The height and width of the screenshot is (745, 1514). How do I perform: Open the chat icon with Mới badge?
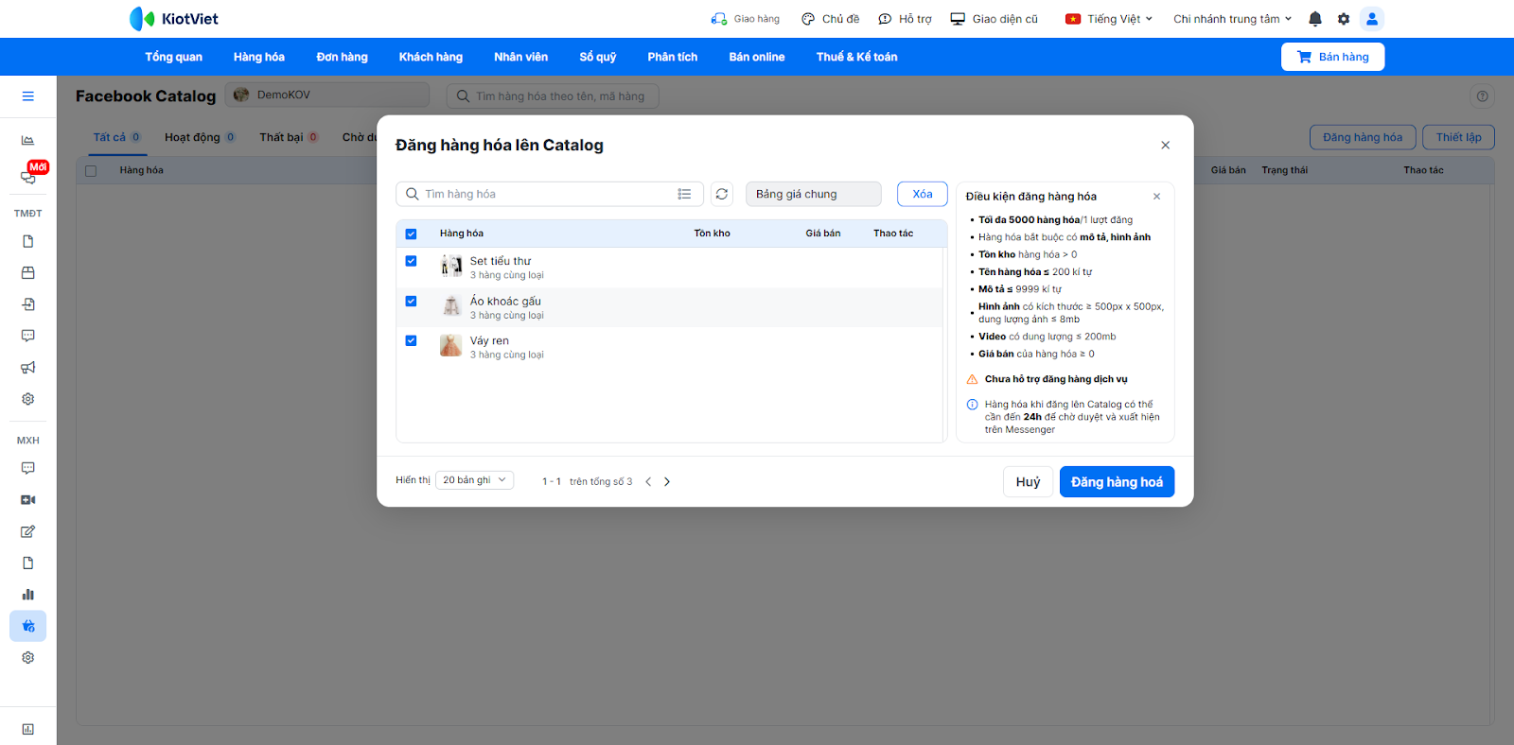28,177
